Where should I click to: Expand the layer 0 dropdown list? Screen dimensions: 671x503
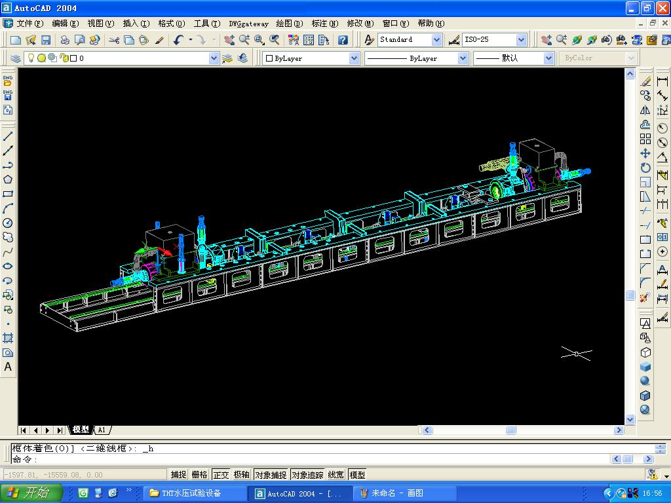coord(214,58)
